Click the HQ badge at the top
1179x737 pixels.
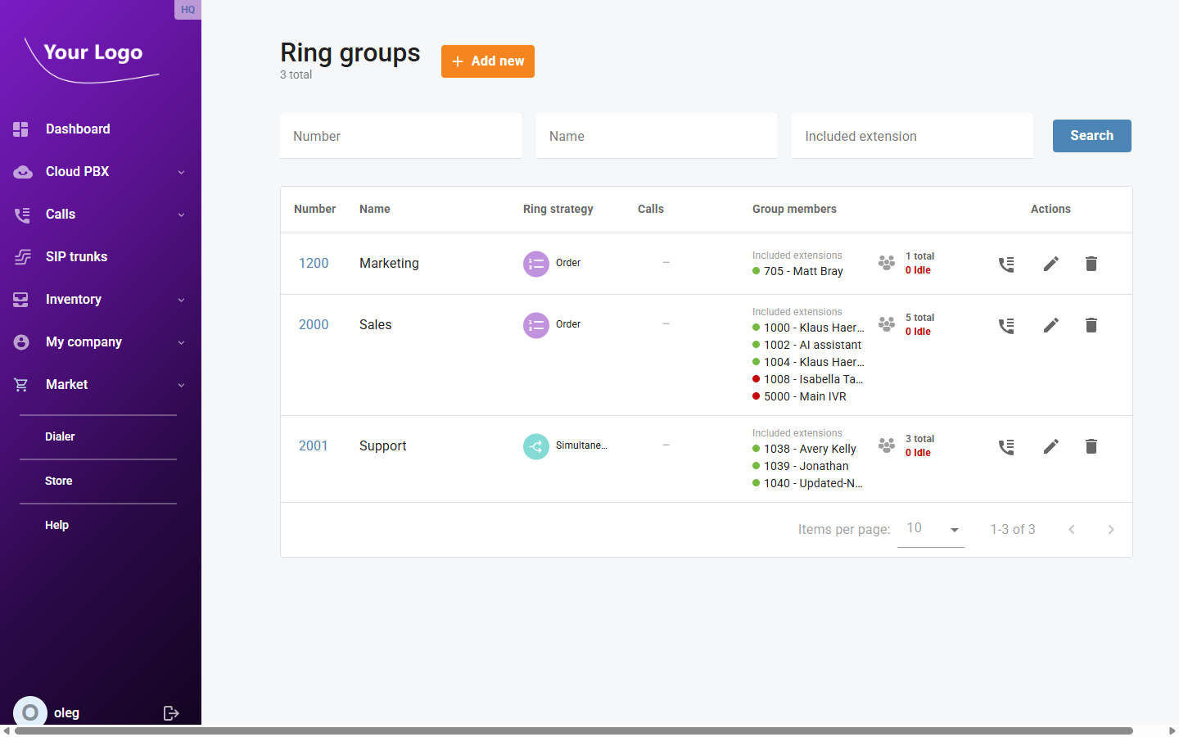pos(187,9)
